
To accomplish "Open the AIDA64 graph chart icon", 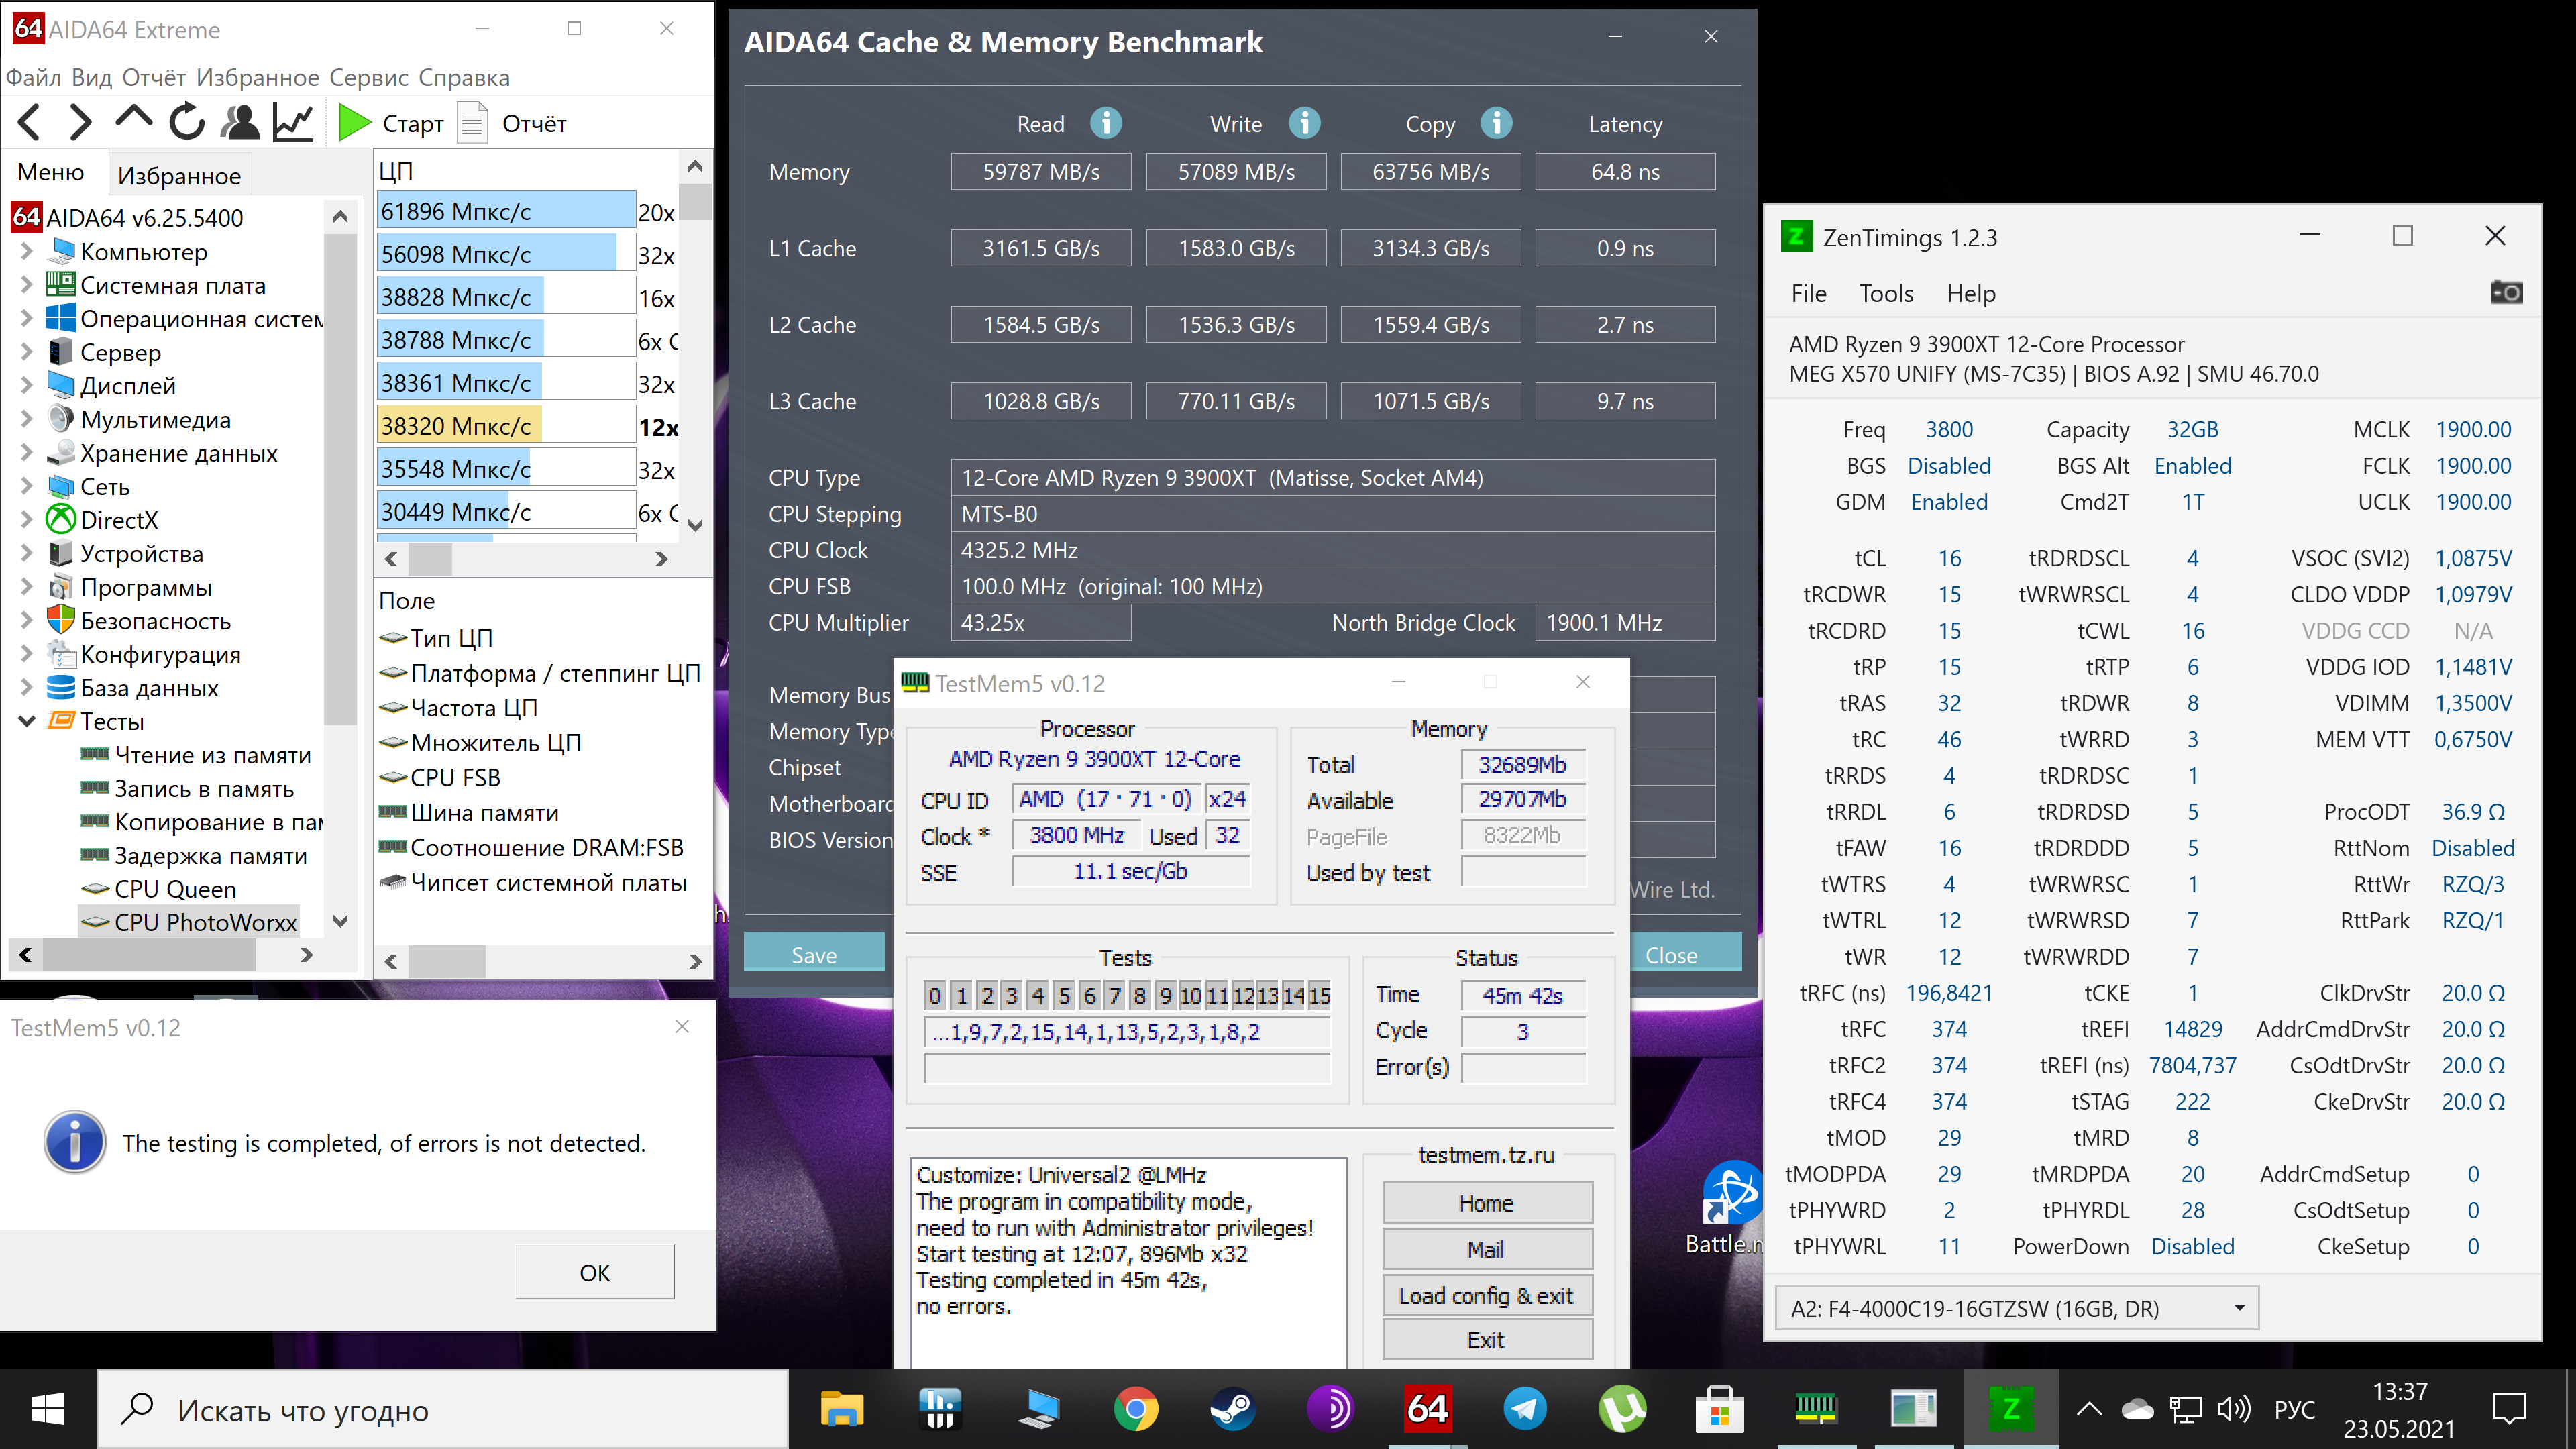I will 293,123.
